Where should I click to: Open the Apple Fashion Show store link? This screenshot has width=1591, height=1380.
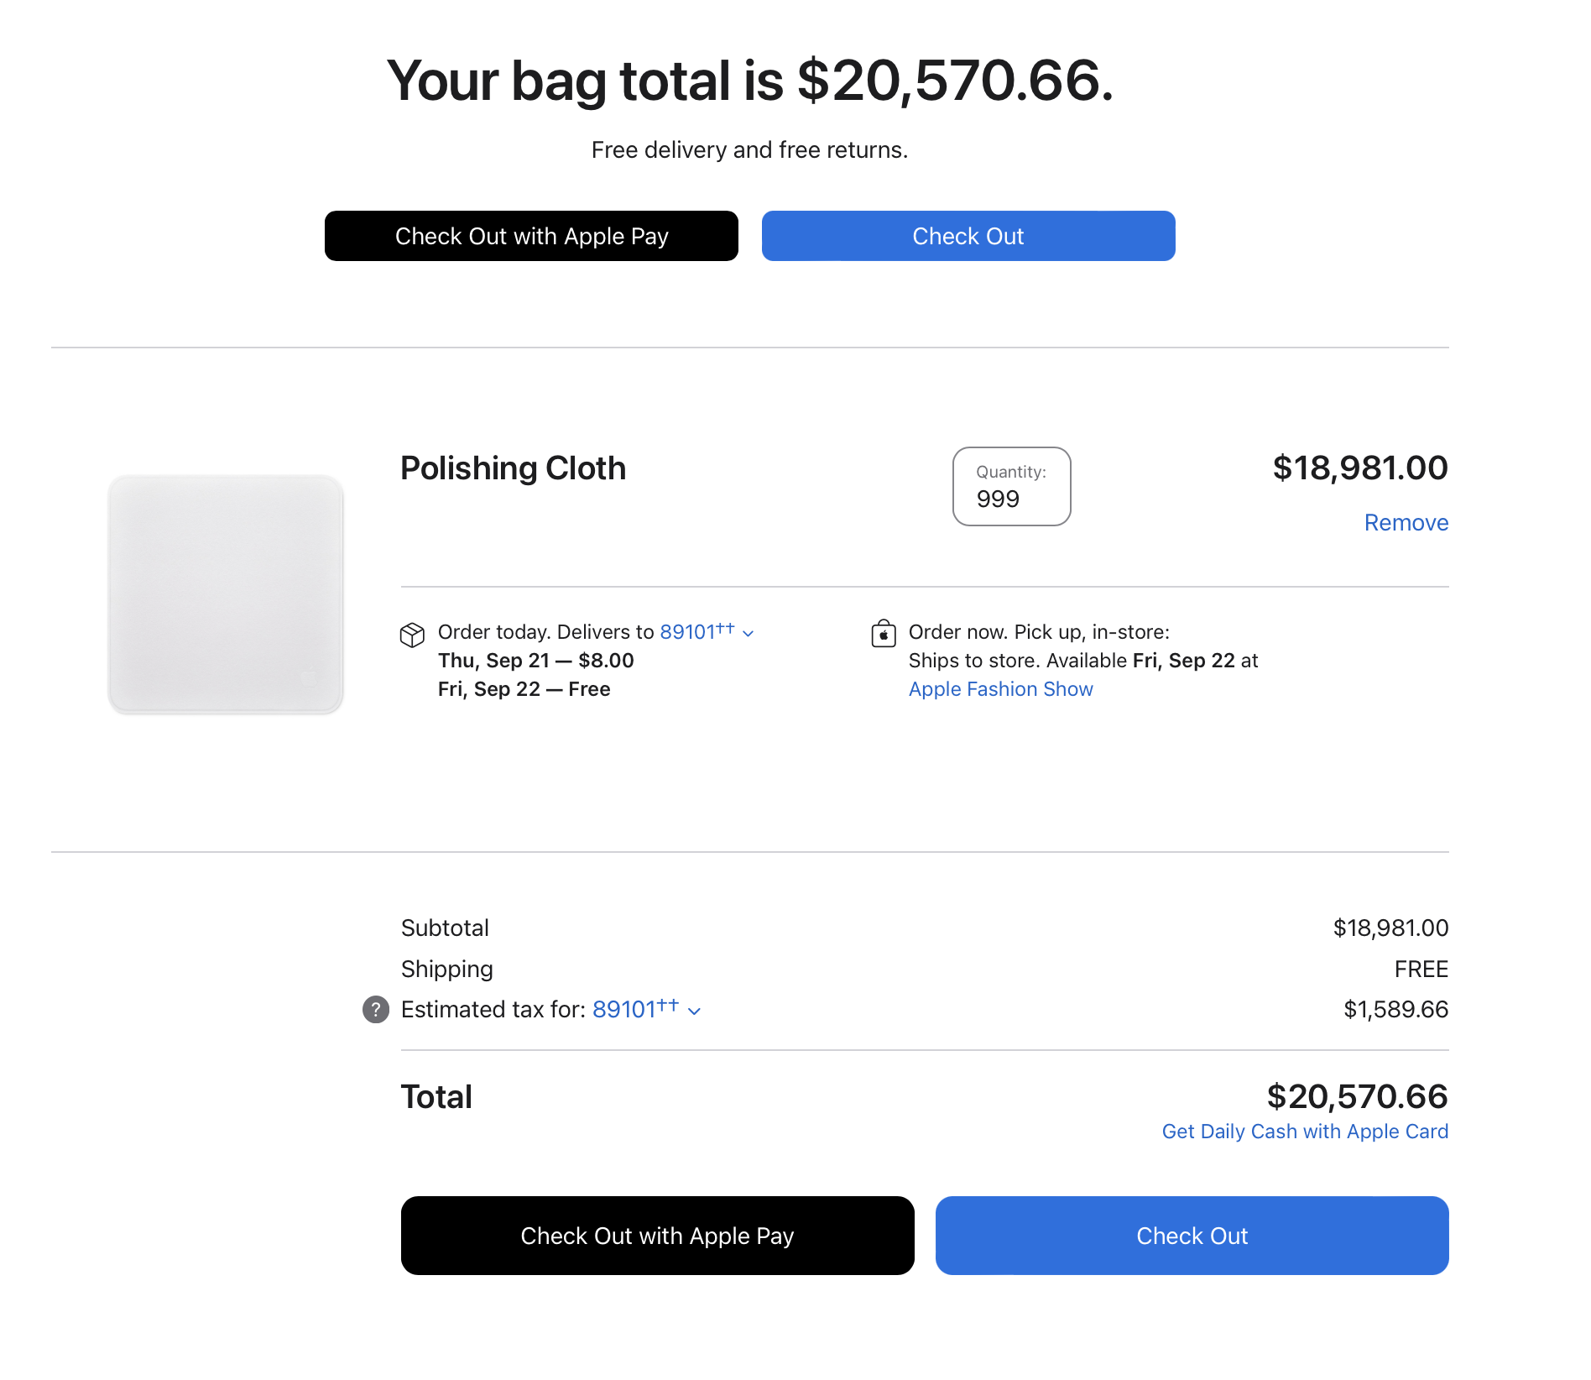1000,689
